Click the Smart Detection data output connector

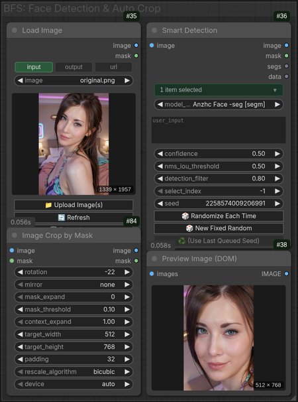coord(287,76)
